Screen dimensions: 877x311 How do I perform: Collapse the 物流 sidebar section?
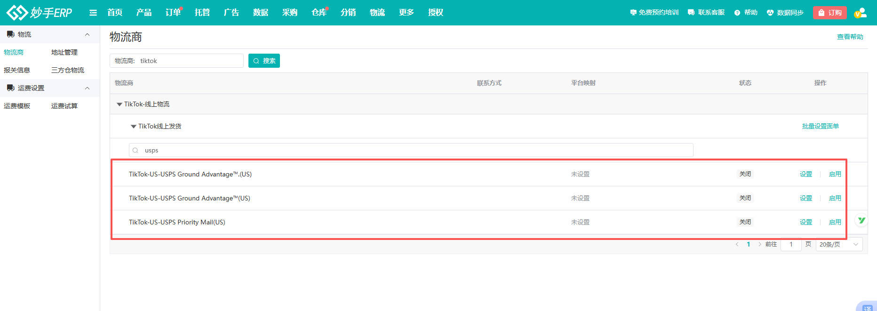(87, 34)
